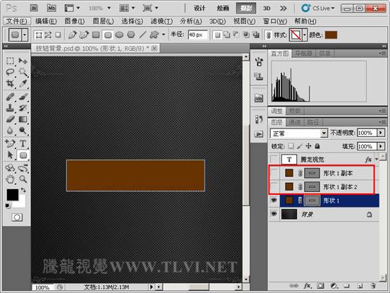Image resolution: width=390 pixels, height=293 pixels.
Task: Select the Crop tool
Action: pyautogui.click(x=10, y=83)
